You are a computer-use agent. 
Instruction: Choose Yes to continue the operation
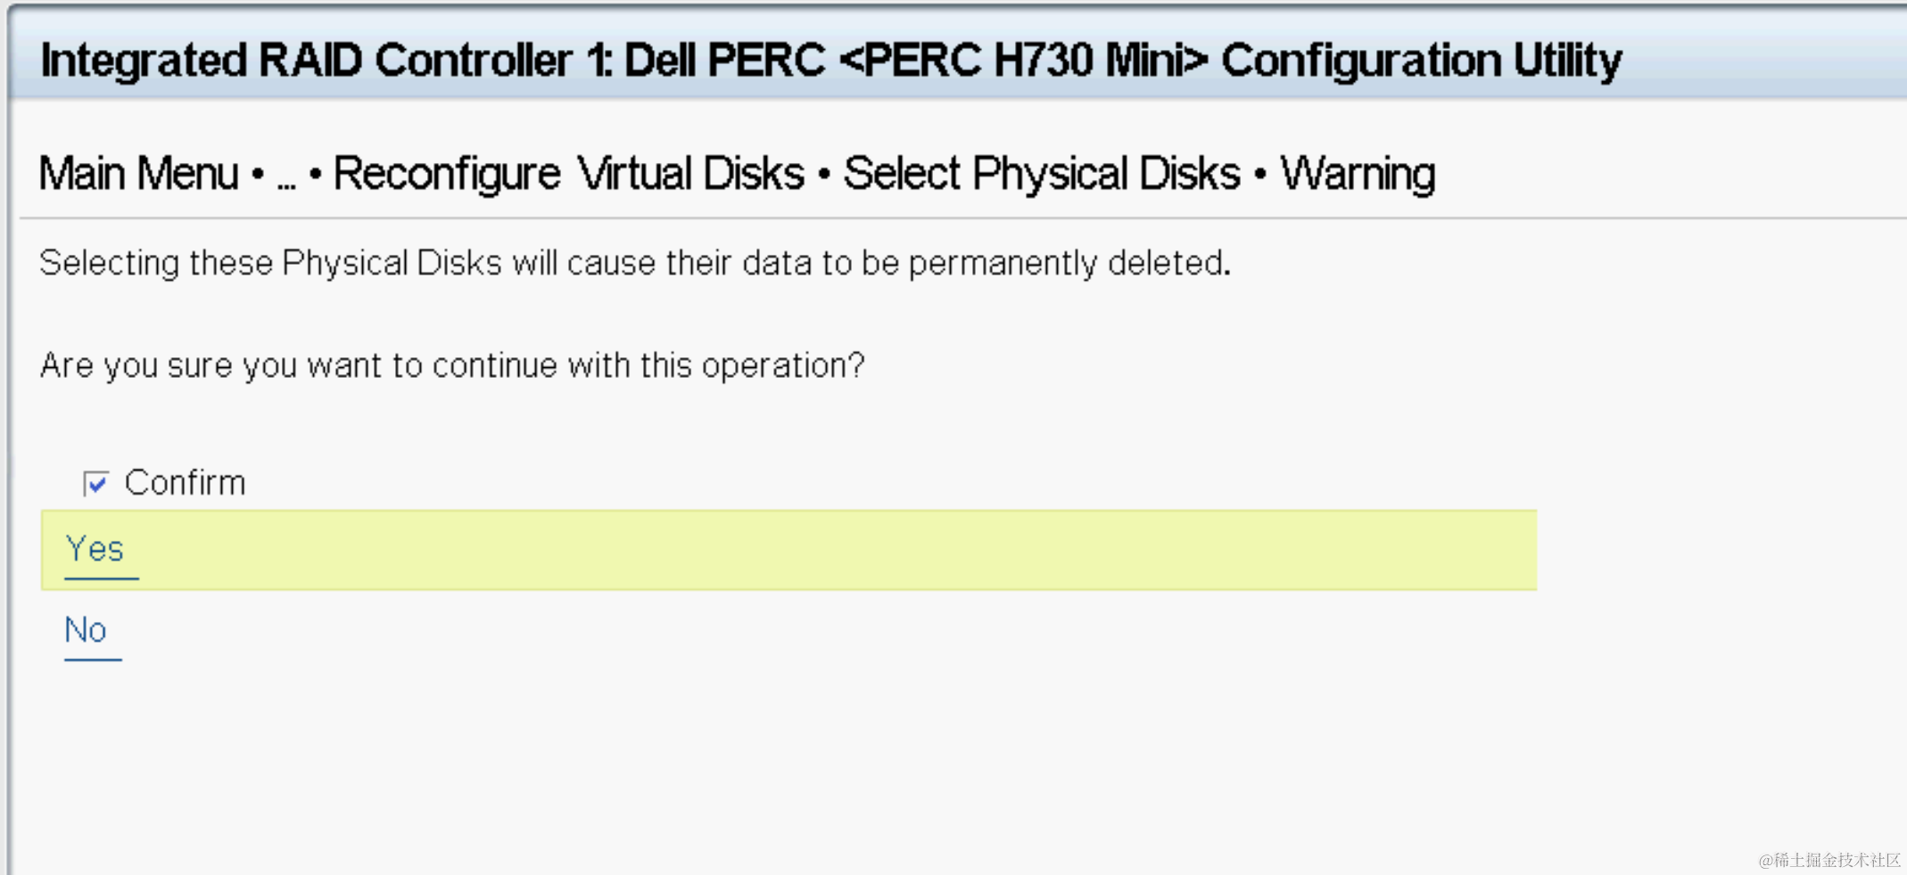click(95, 549)
